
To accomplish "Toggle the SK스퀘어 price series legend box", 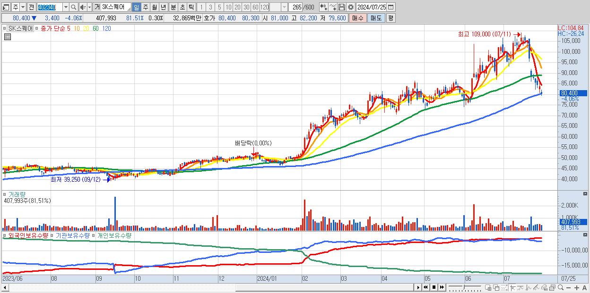I will (x=5, y=28).
